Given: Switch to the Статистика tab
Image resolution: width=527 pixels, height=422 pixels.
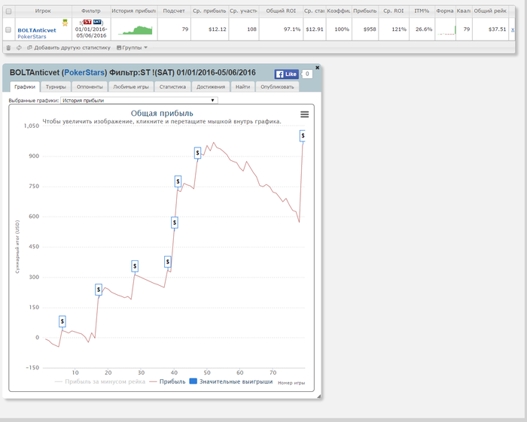Looking at the screenshot, I should point(172,87).
